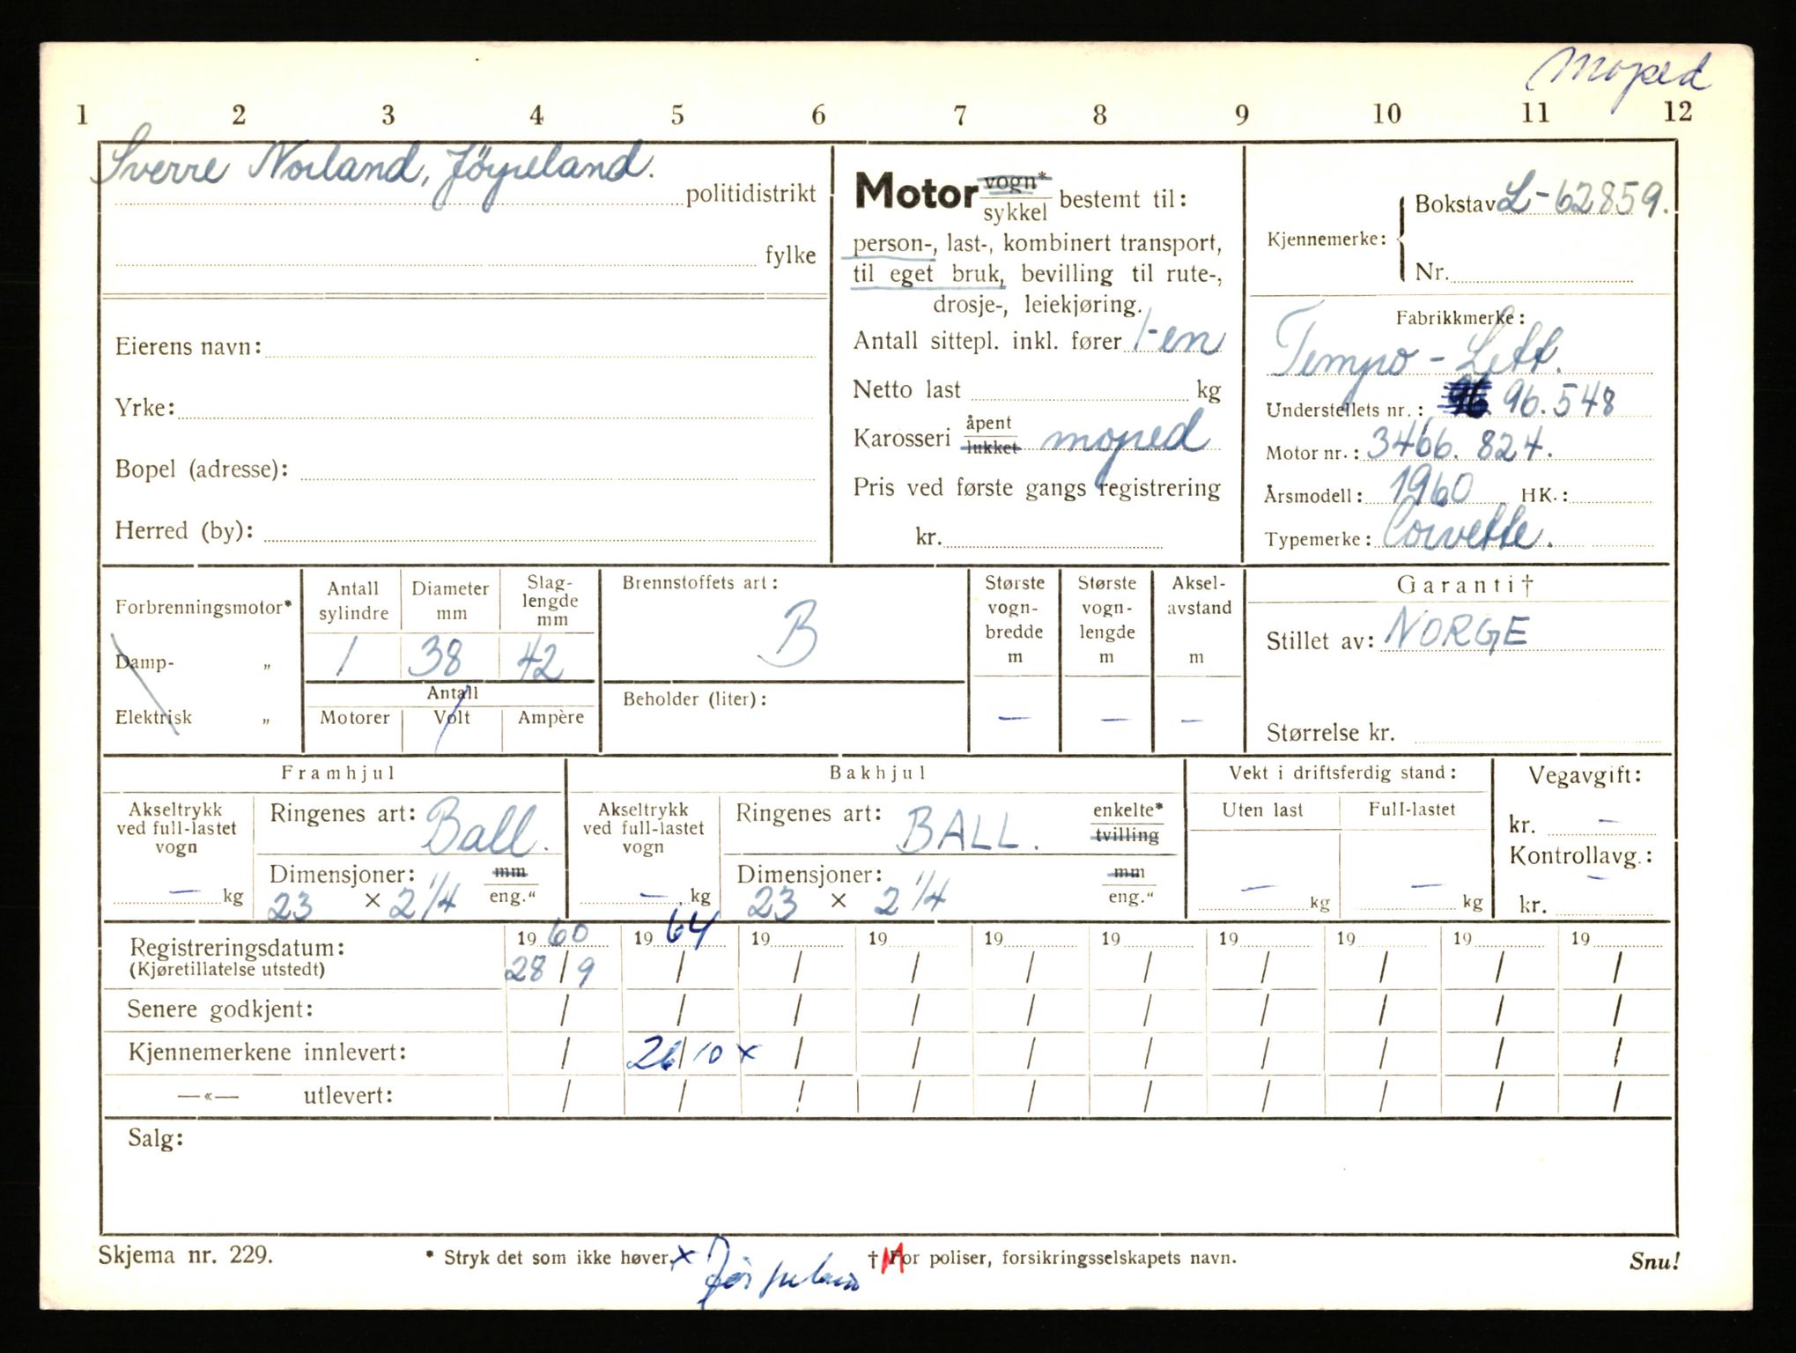Select chassis number 96.548
Screen dimensions: 1796x1353
[1557, 403]
